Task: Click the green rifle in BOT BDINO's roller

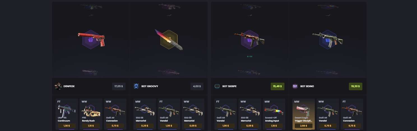Action: [x=328, y=39]
